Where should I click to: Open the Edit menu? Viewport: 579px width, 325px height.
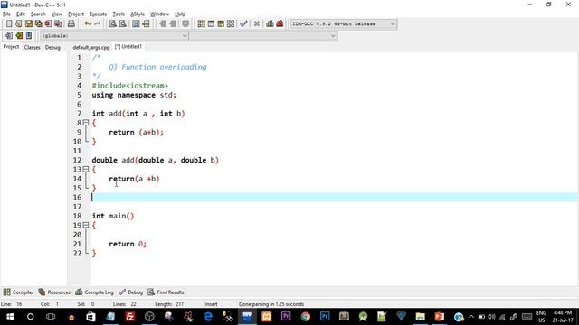(20, 14)
